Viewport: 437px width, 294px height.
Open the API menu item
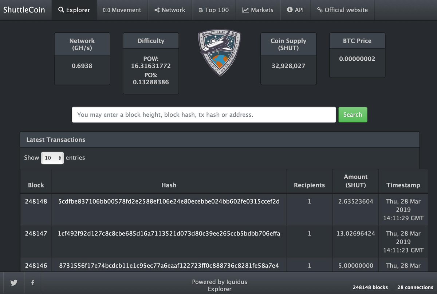(295, 10)
